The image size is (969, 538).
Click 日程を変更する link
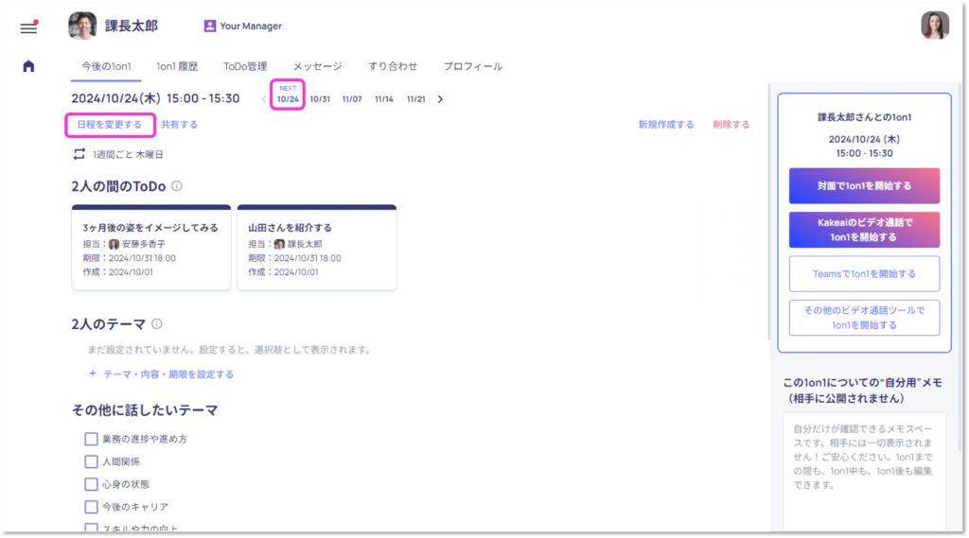point(110,125)
